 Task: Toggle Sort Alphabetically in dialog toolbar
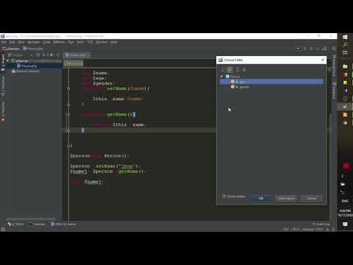223,70
